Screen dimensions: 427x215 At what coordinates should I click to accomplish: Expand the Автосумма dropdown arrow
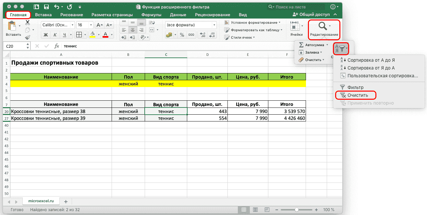click(x=327, y=45)
